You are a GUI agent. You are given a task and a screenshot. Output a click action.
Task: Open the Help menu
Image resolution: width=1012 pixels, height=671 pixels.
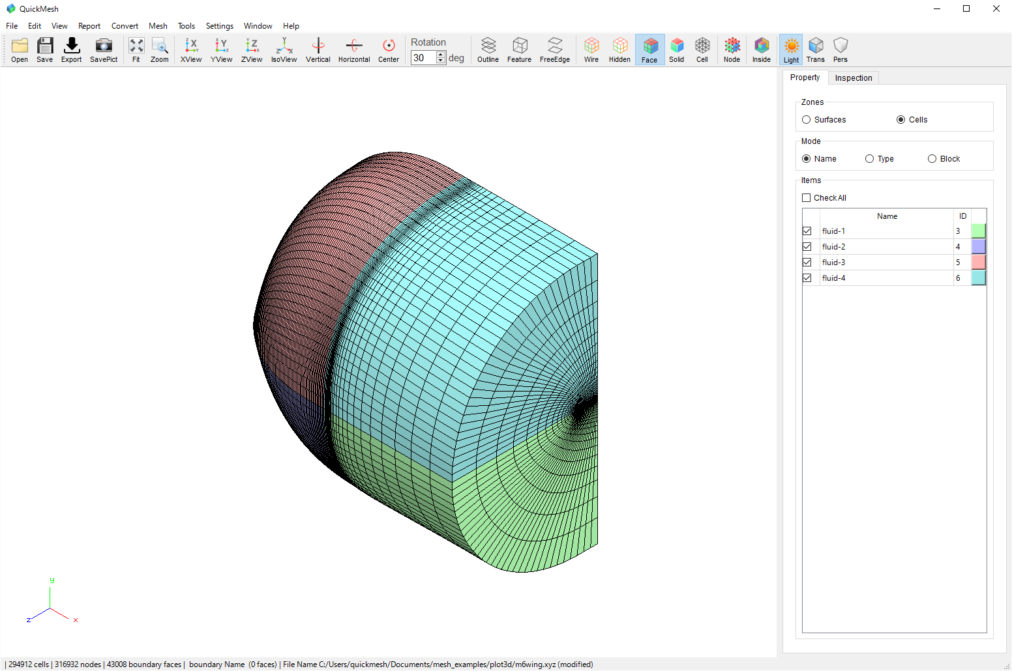pos(291,26)
